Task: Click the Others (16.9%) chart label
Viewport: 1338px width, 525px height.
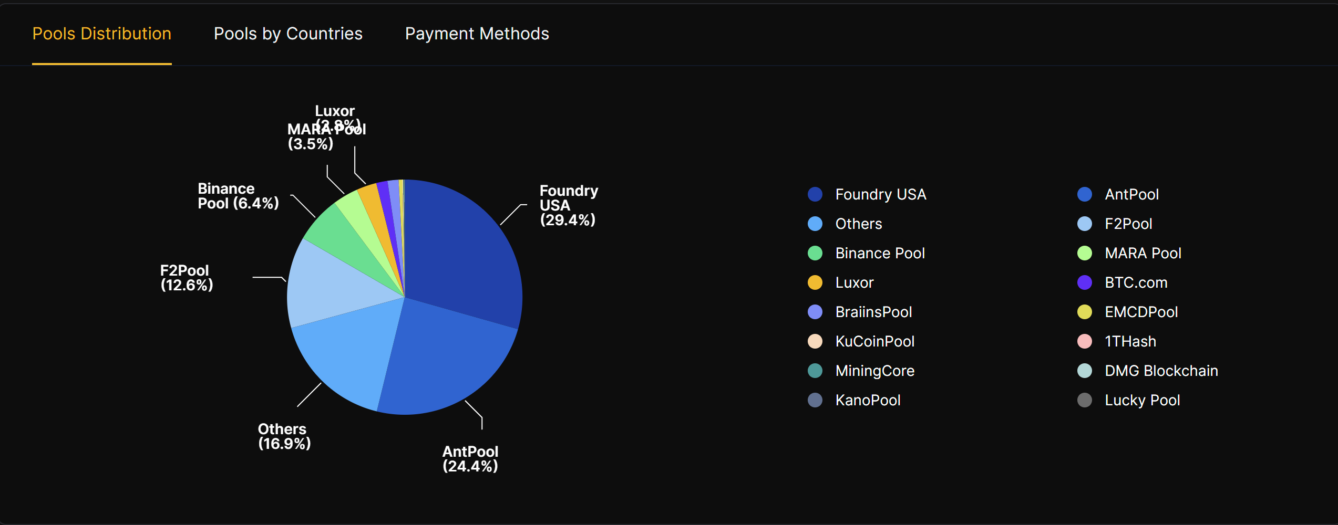Action: pyautogui.click(x=284, y=436)
